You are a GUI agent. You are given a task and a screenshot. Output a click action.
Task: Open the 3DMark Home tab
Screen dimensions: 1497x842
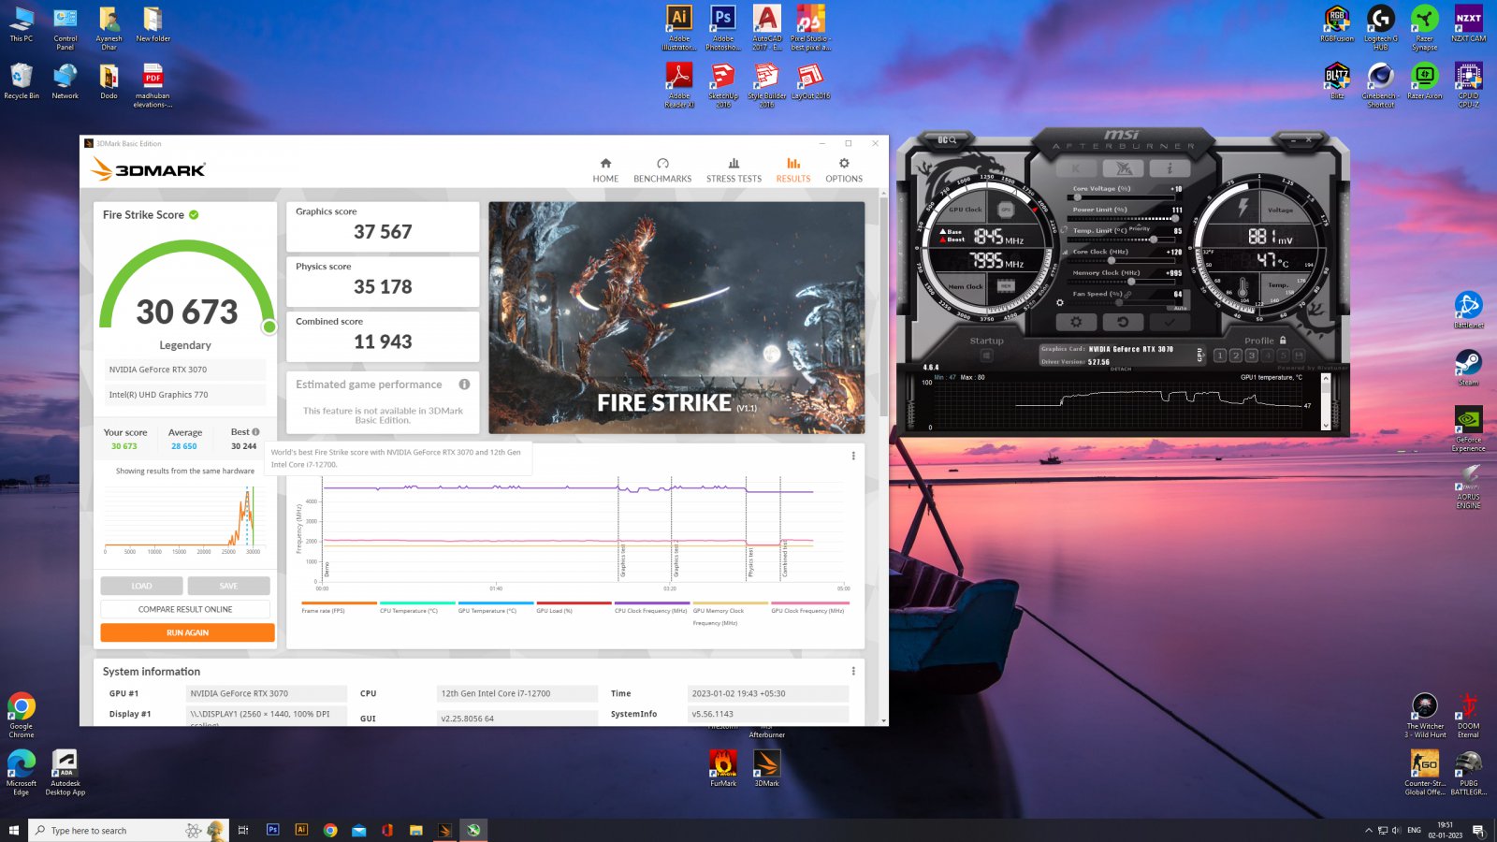(605, 169)
